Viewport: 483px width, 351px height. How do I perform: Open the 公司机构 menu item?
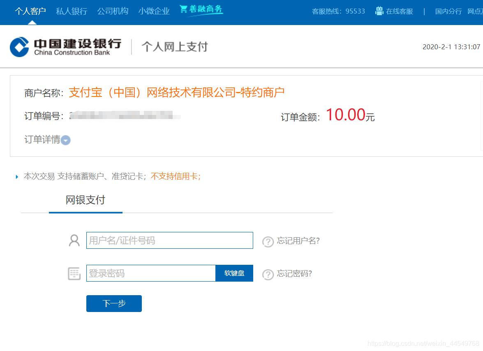[113, 11]
